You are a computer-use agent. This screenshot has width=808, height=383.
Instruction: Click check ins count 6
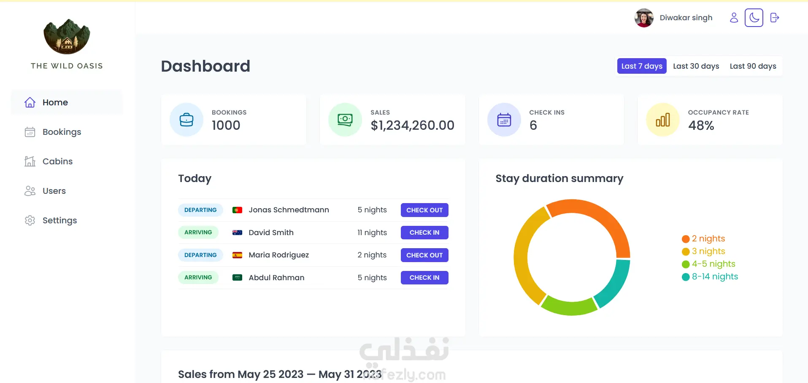coord(533,125)
